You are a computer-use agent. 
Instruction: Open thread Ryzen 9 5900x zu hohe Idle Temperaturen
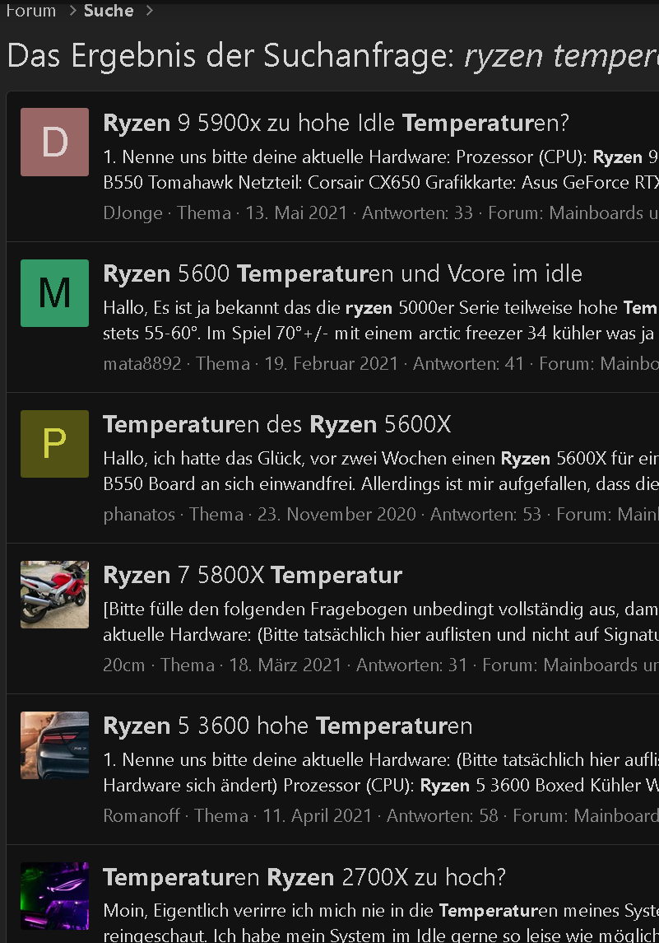click(x=336, y=123)
